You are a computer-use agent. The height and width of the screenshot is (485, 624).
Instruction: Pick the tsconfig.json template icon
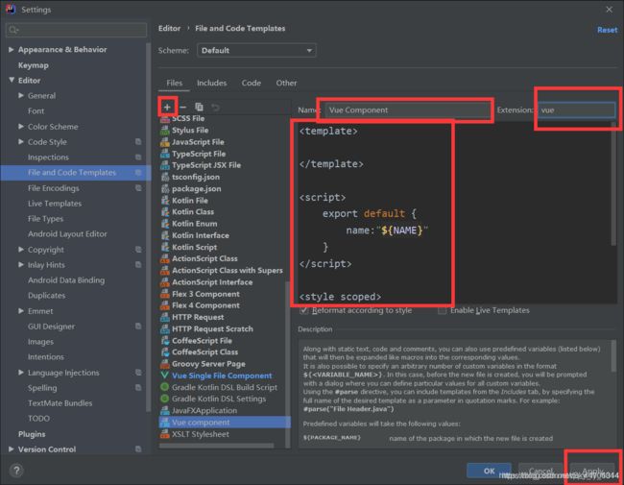(x=165, y=177)
